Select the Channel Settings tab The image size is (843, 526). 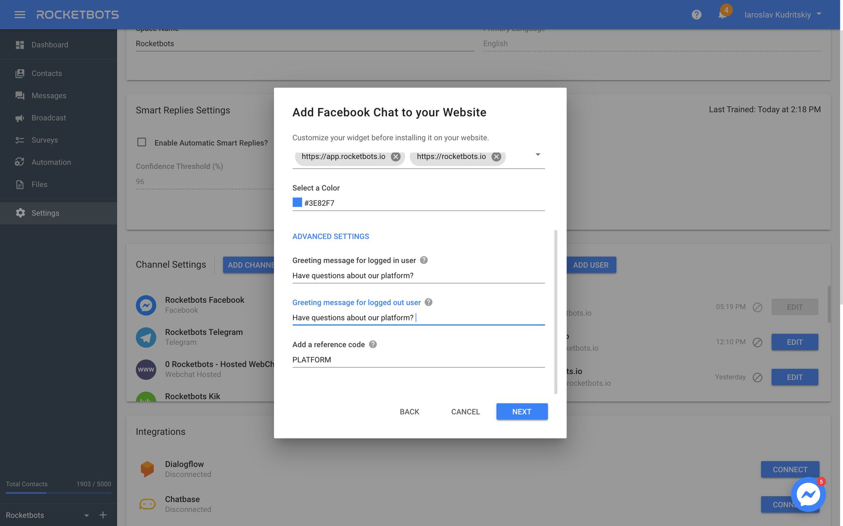click(171, 264)
